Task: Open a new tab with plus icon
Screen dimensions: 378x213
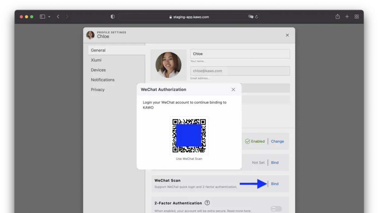Action: click(347, 17)
